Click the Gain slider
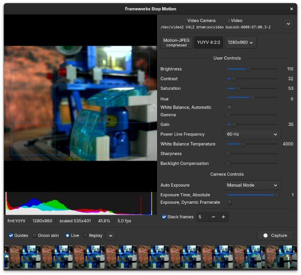This screenshot has height=275, width=301. click(252, 124)
